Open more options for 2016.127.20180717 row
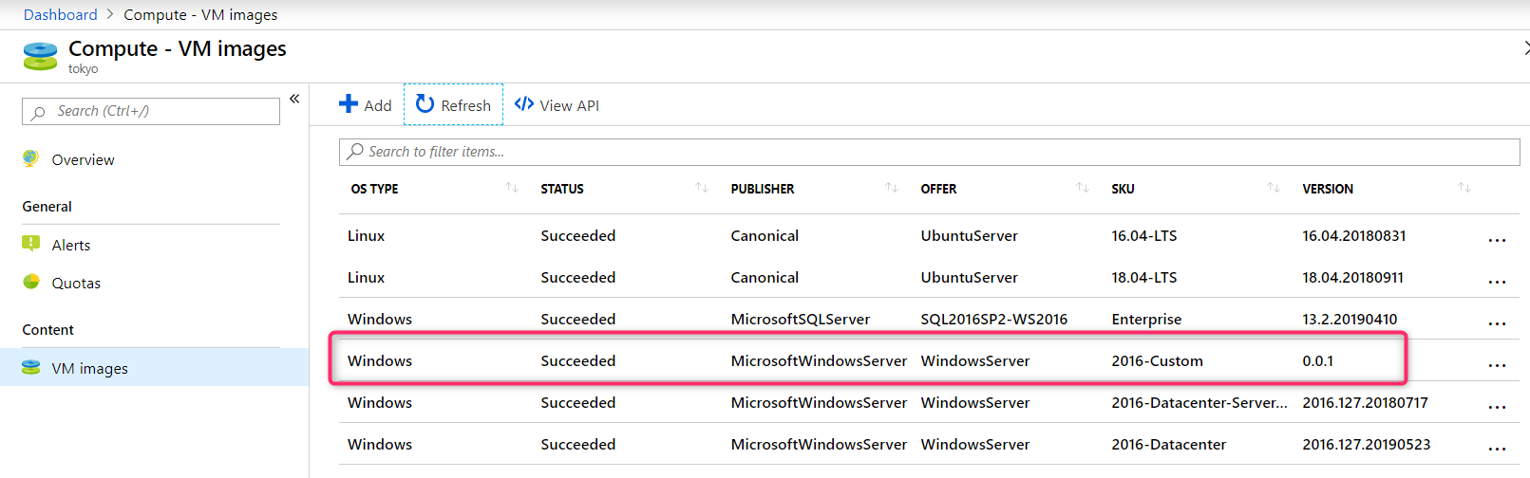The width and height of the screenshot is (1530, 478). [1498, 407]
